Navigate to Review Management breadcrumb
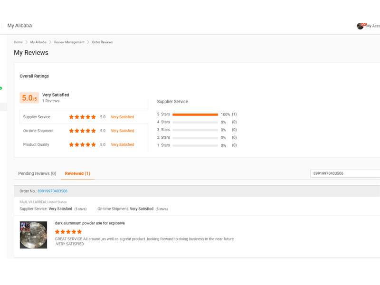This screenshot has width=380, height=285. [x=69, y=42]
